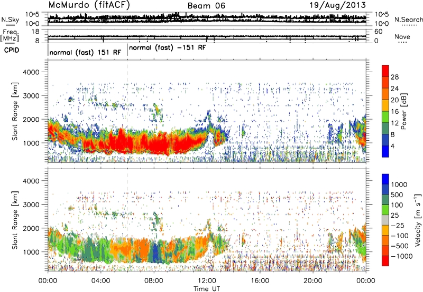Click the 'Velocity [m s-1]' colorbar label
Screen dimensions: 423x292
[x=418, y=220]
